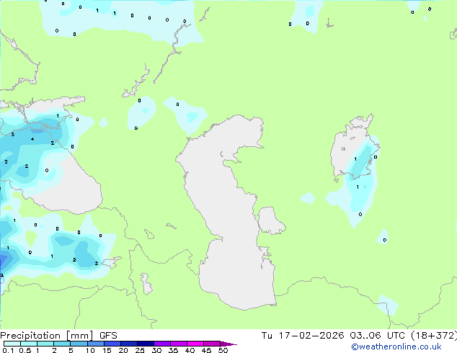Click the '20' legend value label
Viewport: 457px width, 353px height.
(x=123, y=350)
